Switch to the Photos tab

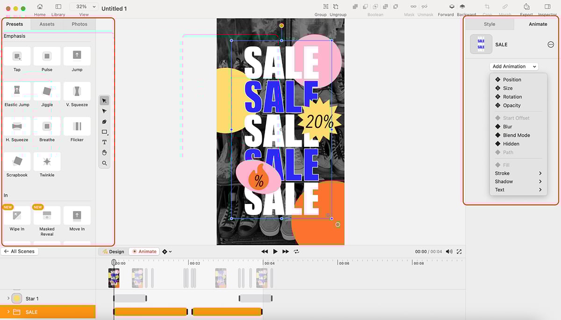(x=79, y=24)
